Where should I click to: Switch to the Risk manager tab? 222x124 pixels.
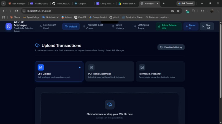17,4
